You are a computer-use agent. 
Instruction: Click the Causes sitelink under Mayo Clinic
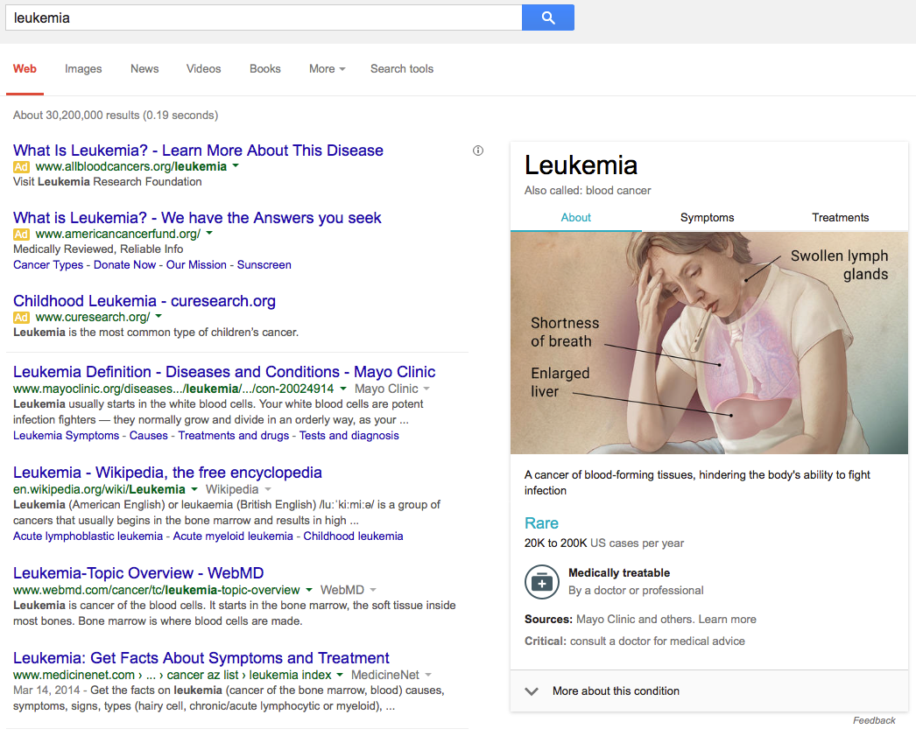click(148, 436)
